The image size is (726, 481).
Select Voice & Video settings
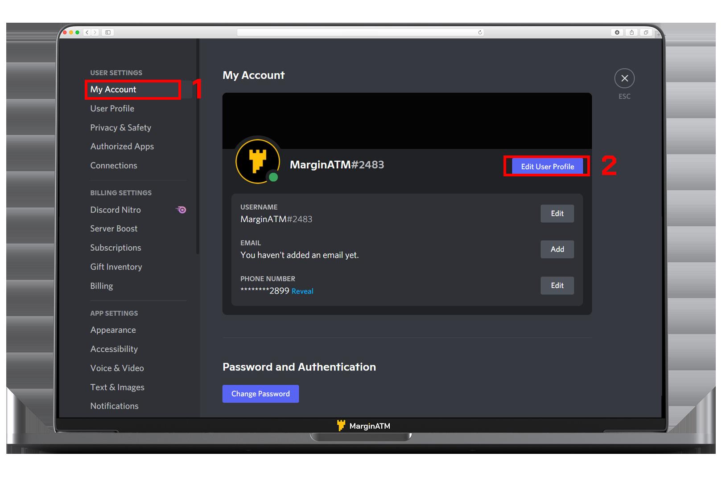click(117, 368)
